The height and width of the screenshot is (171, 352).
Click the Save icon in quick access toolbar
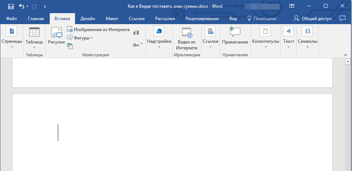pyautogui.click(x=11, y=6)
